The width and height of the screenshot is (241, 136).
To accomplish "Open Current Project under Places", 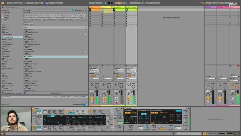I will click(x=9, y=86).
